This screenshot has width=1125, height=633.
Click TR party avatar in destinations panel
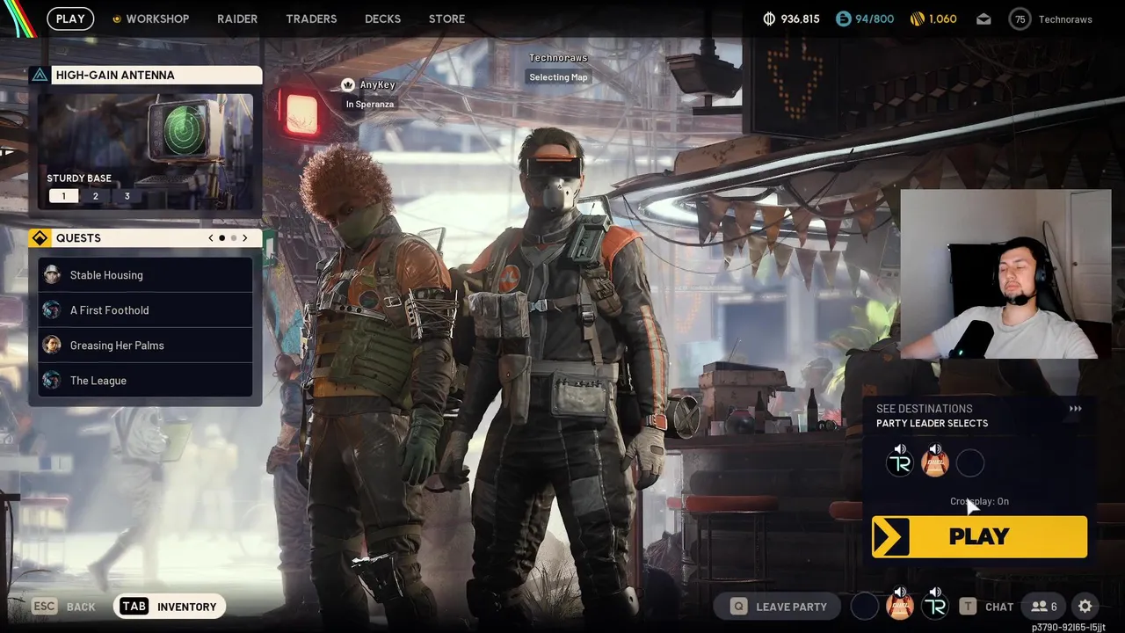click(x=899, y=463)
